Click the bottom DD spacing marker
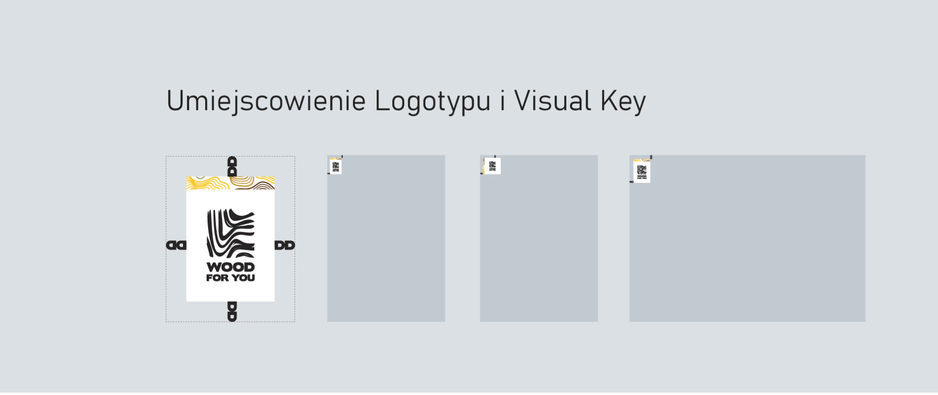 click(x=232, y=311)
